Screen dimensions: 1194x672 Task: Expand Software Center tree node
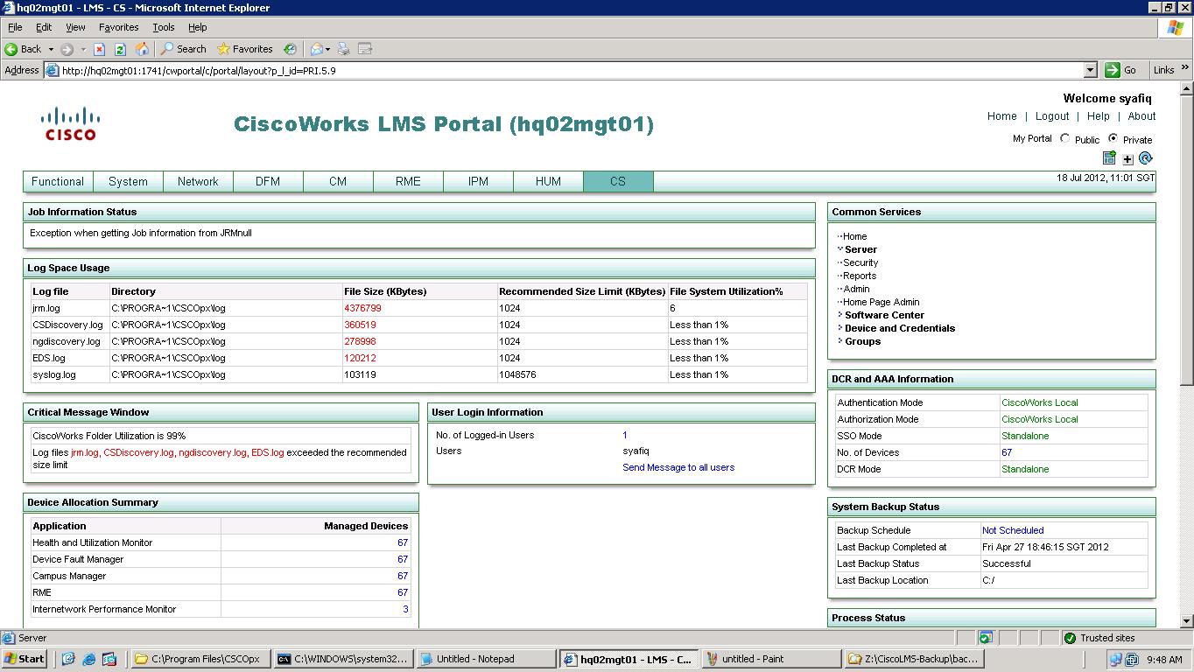point(840,314)
